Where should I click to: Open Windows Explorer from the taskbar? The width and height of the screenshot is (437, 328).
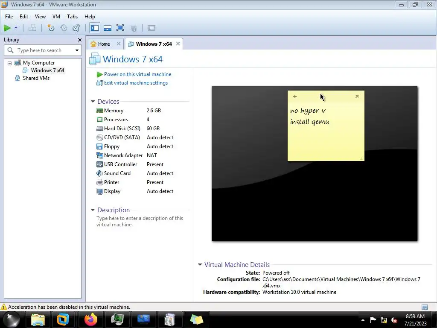coord(38,319)
